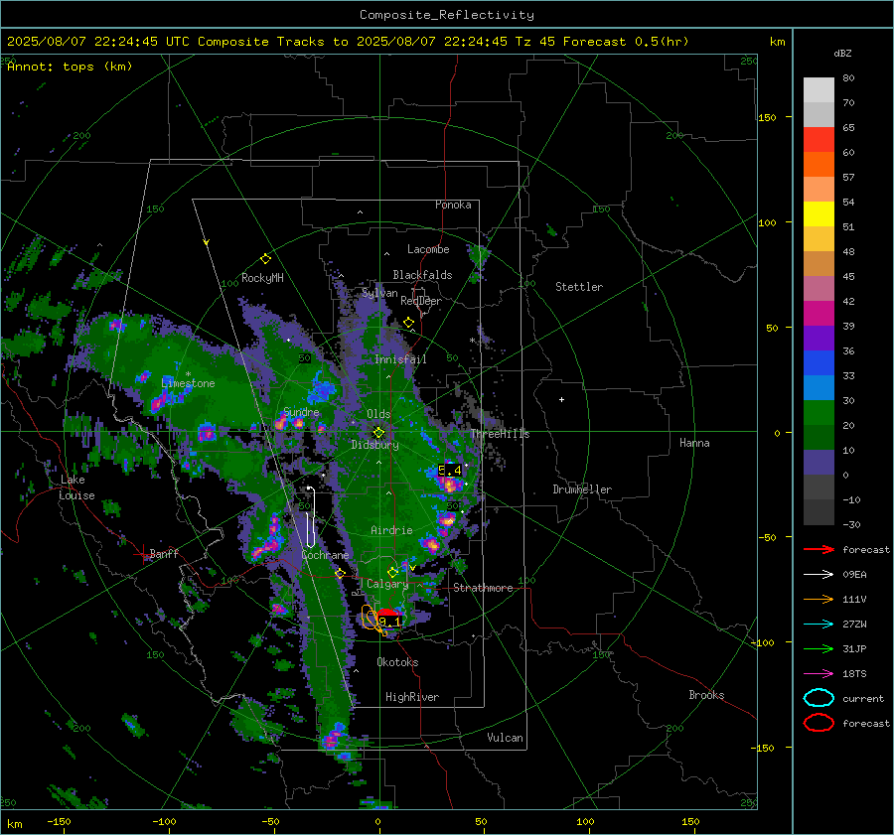Image resolution: width=894 pixels, height=835 pixels.
Task: Click the dBZ legend heading
Action: point(842,53)
